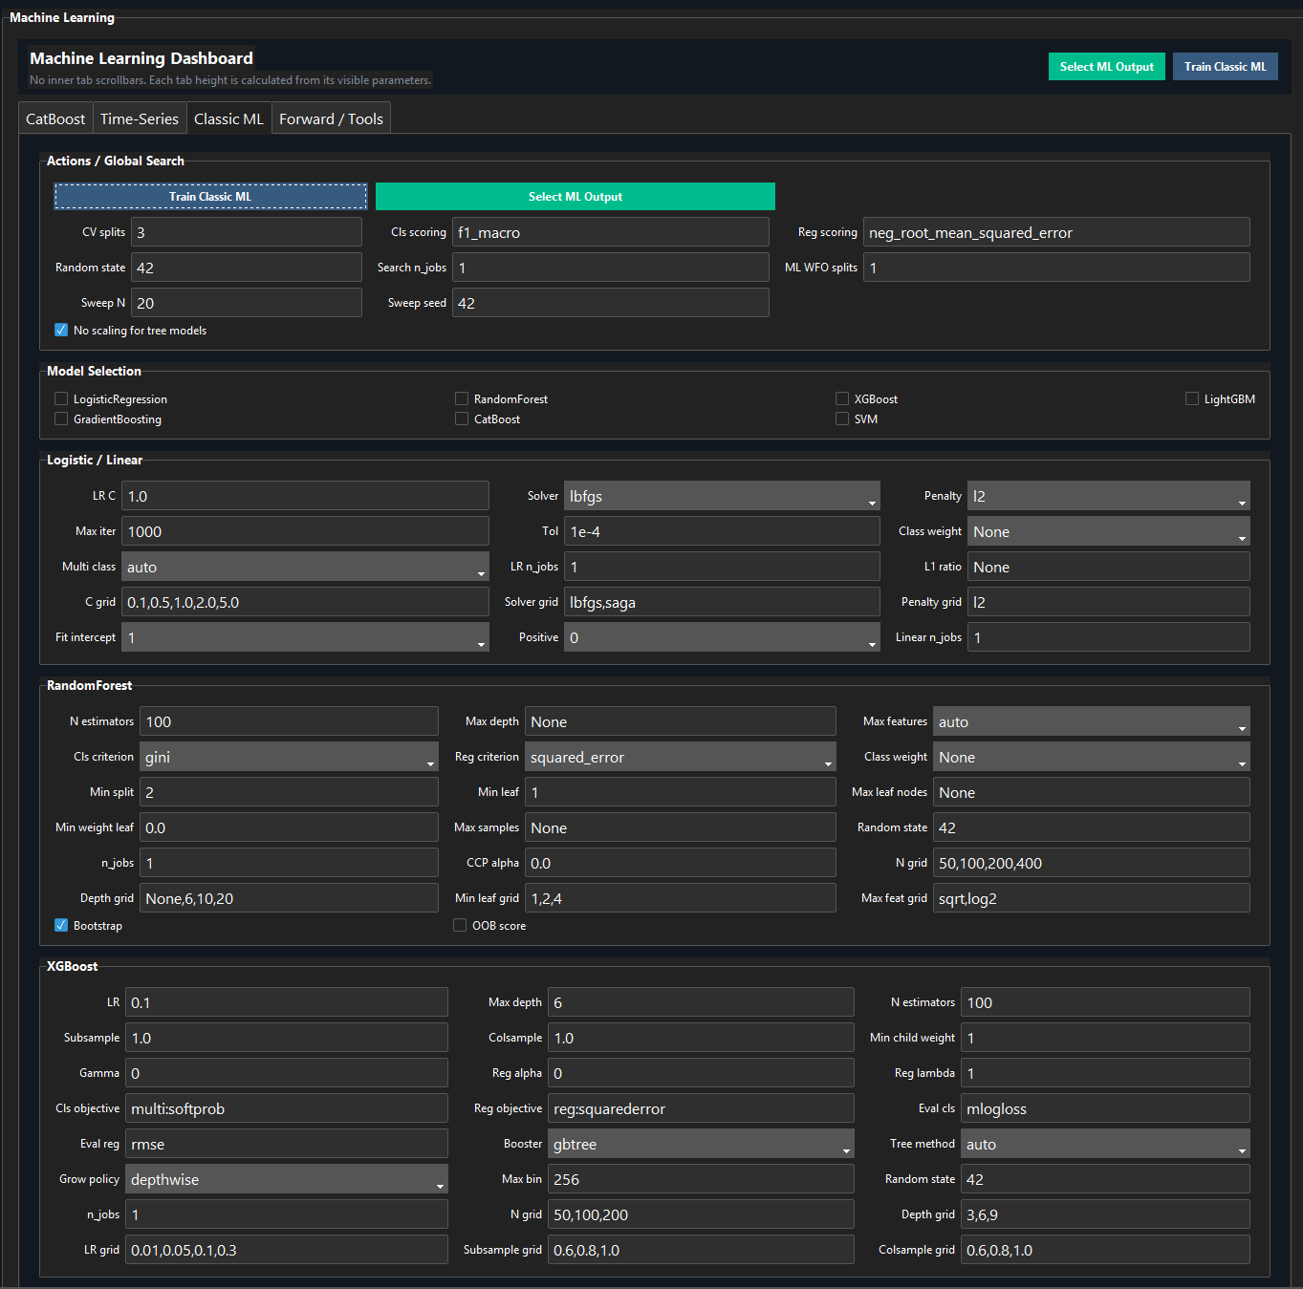Click the RandomForest N estimators field
Screen dimensions: 1303x1289
coord(289,721)
